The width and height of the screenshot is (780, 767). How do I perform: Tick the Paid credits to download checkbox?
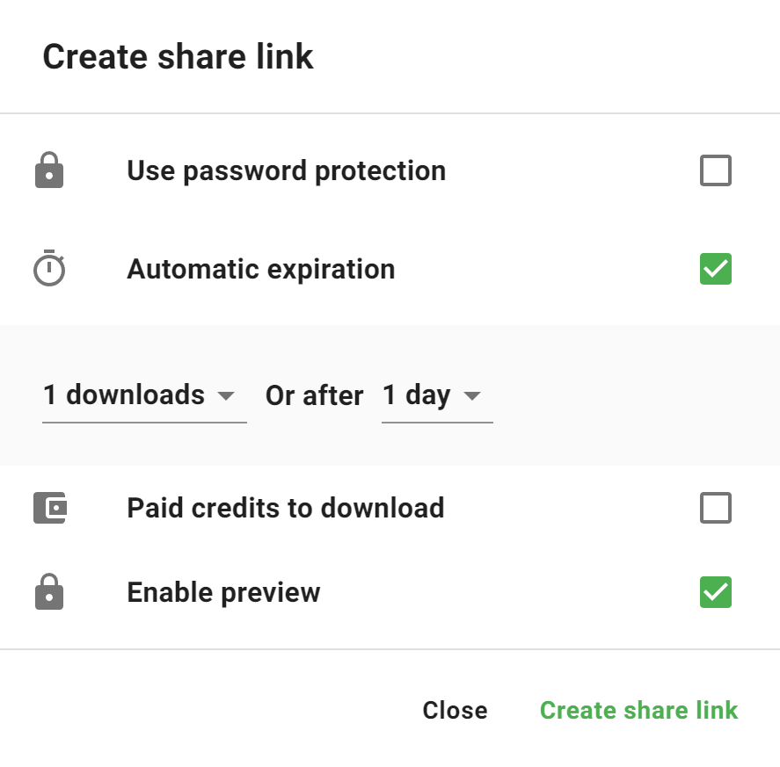(x=716, y=508)
